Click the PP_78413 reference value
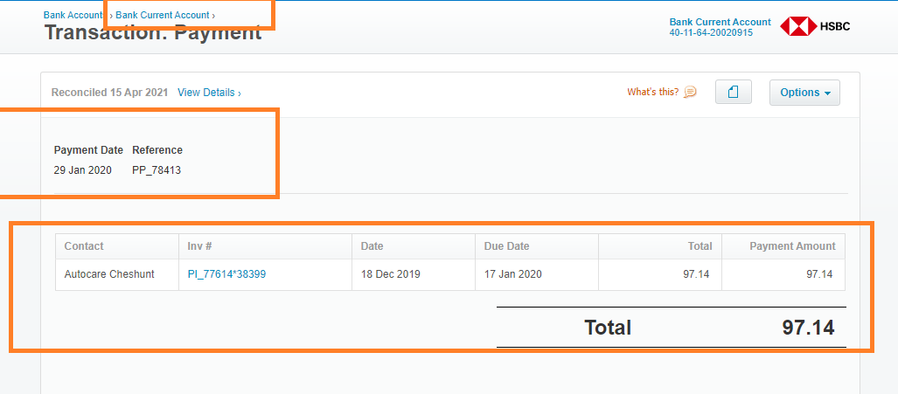The width and height of the screenshot is (898, 394). point(157,170)
